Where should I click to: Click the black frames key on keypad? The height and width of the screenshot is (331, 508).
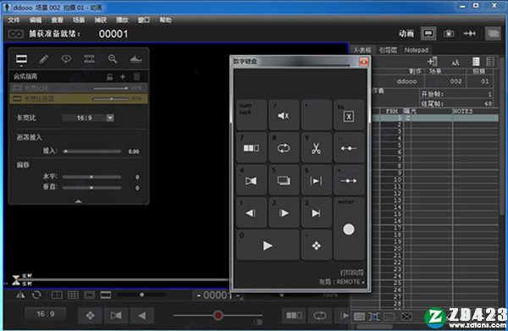click(x=251, y=180)
